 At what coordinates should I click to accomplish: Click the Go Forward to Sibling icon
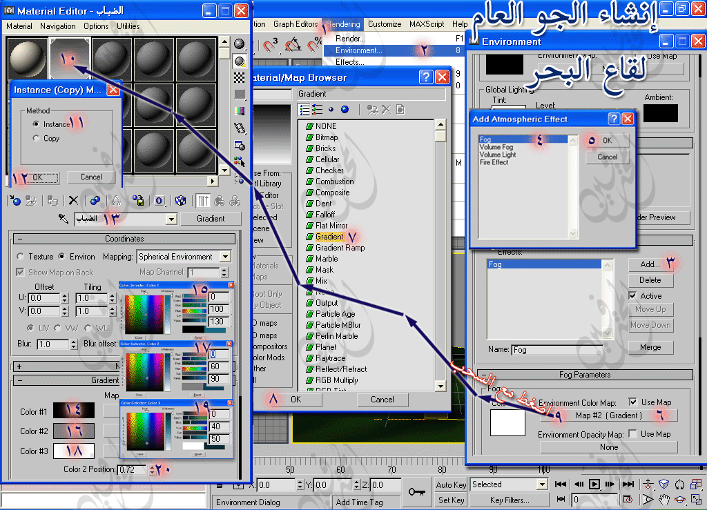pyautogui.click(x=235, y=201)
